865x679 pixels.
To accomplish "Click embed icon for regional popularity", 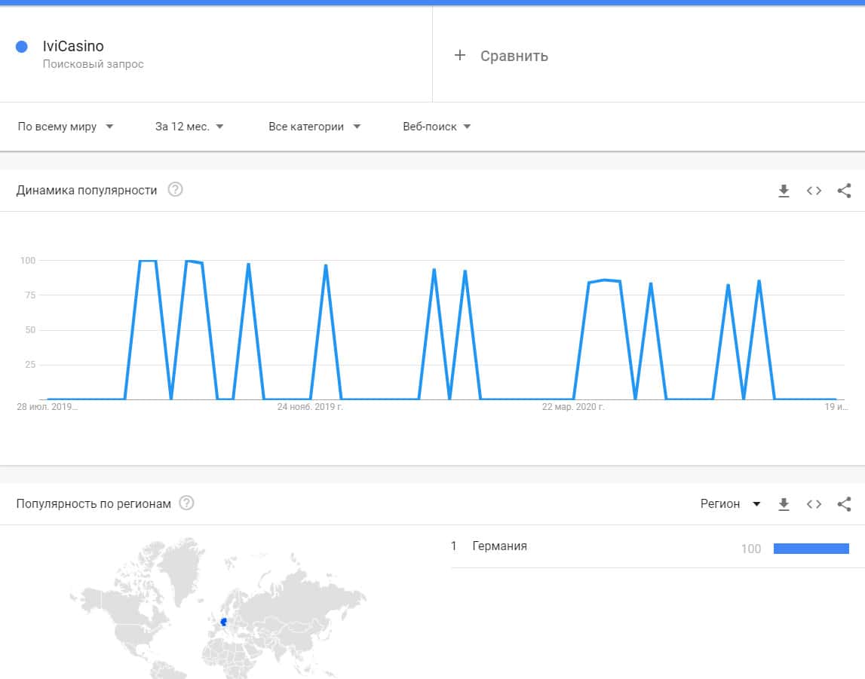I will point(814,504).
